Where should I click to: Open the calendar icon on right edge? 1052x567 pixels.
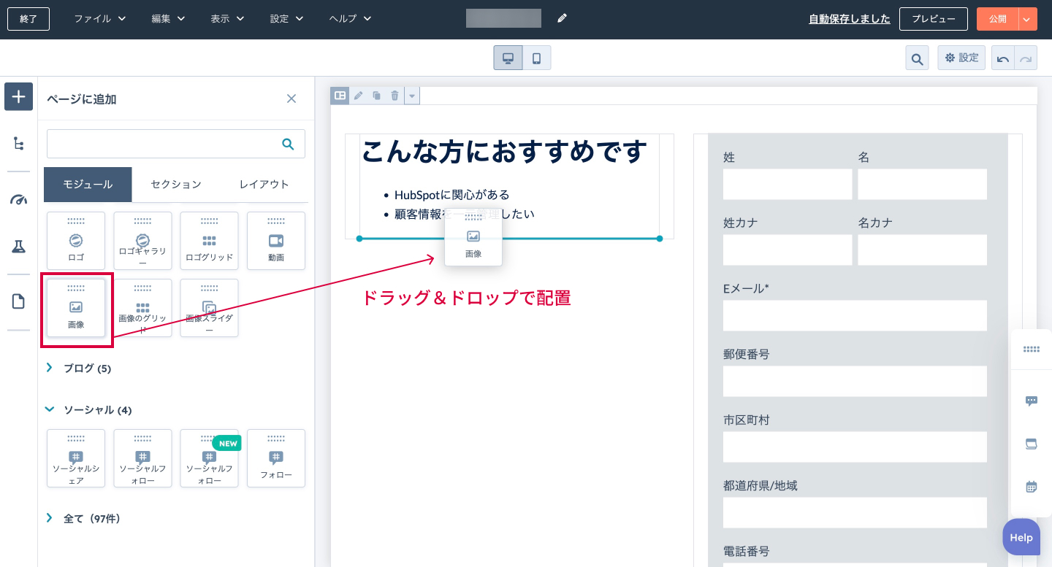coord(1032,487)
